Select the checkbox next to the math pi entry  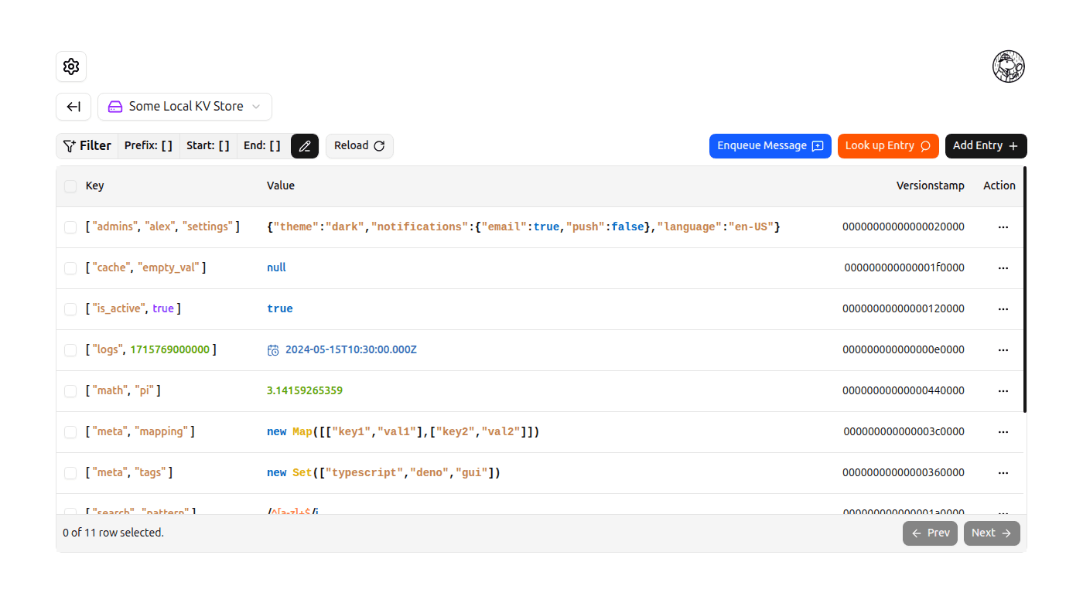[70, 390]
